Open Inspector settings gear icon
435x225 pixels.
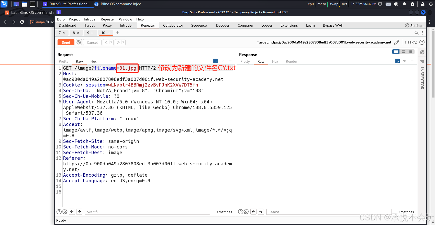coord(422,52)
